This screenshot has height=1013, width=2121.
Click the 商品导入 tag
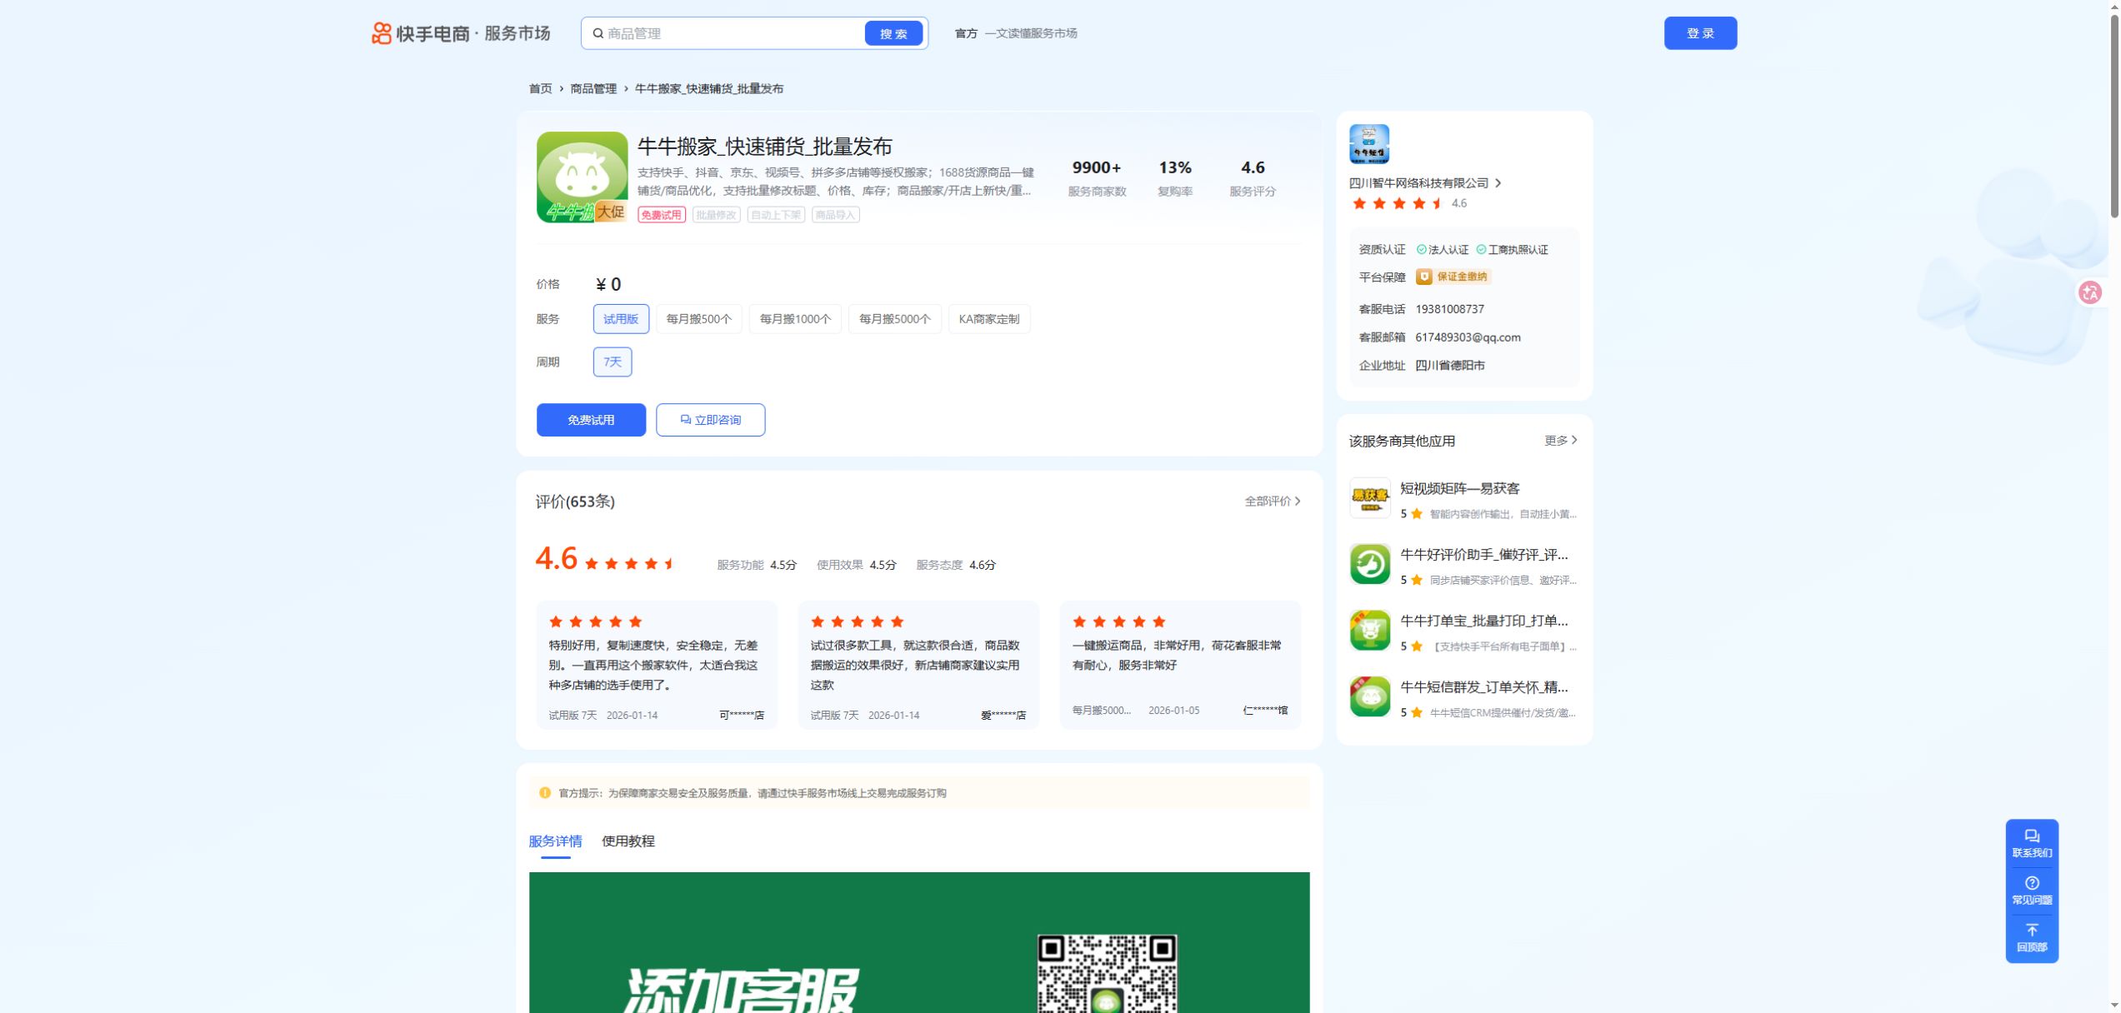coord(835,215)
